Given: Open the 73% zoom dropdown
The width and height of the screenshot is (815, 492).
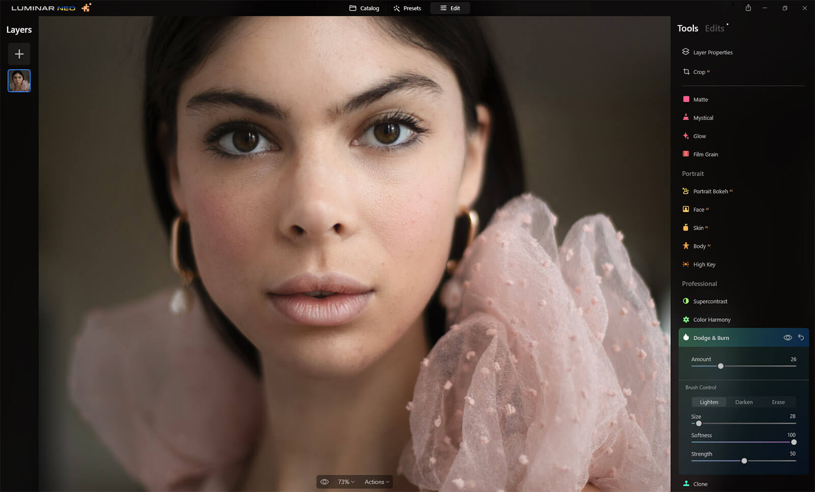Looking at the screenshot, I should [x=346, y=482].
